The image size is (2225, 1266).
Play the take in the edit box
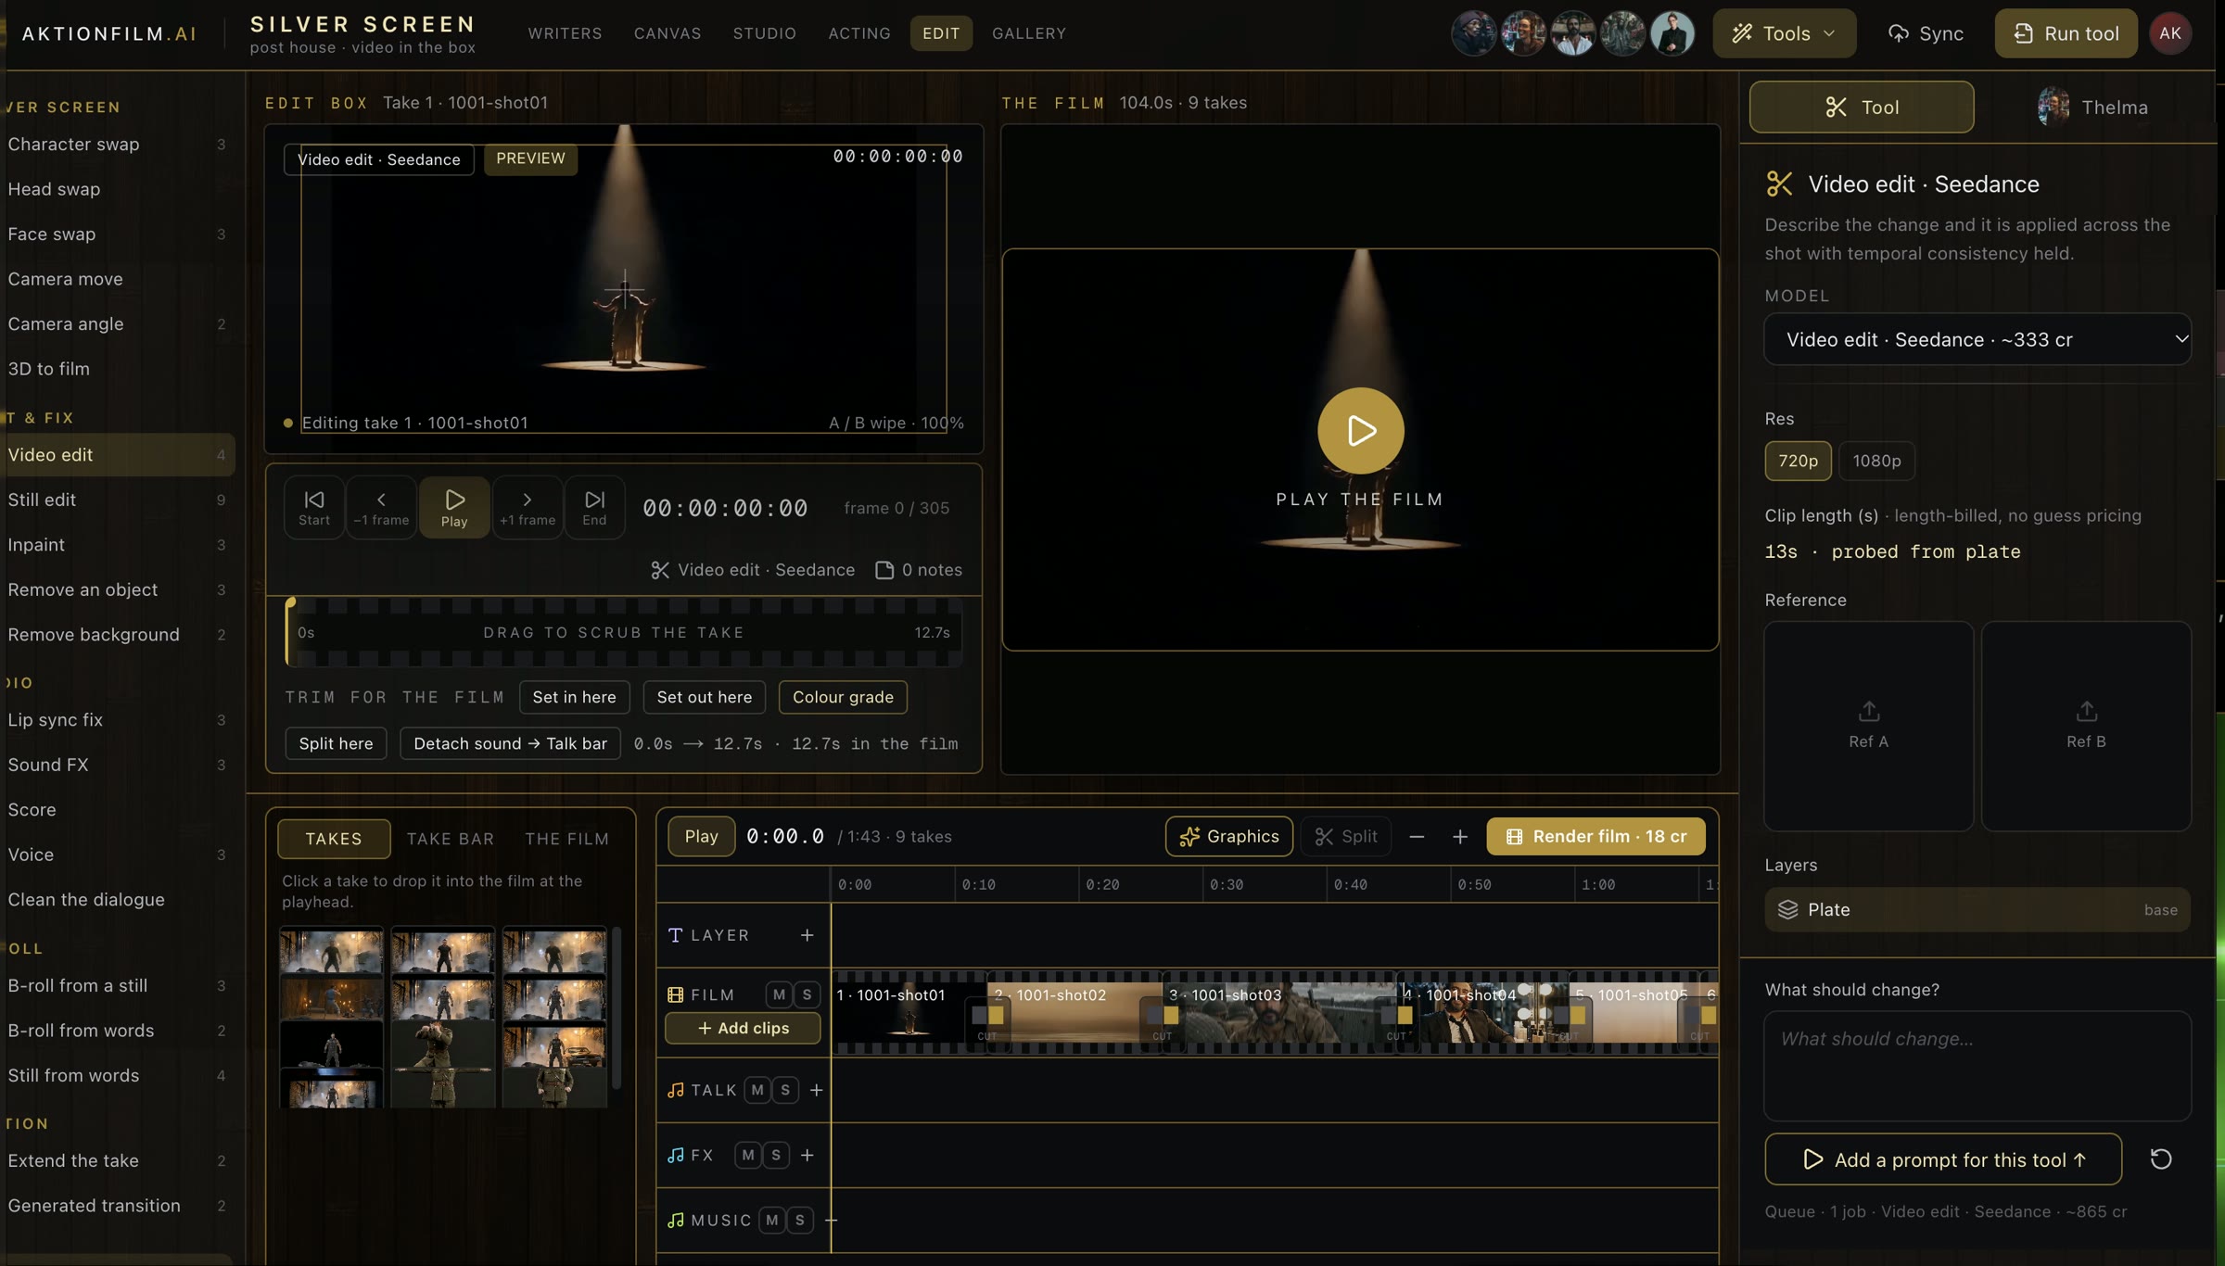pos(454,507)
